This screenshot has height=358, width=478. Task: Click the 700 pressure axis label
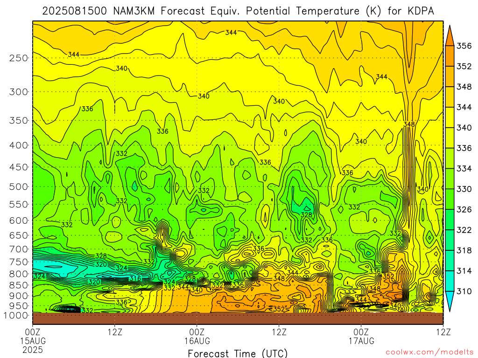tap(19, 249)
